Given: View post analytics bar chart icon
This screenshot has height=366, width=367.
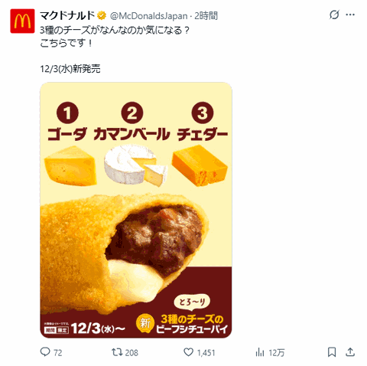Looking at the screenshot, I should [x=260, y=352].
